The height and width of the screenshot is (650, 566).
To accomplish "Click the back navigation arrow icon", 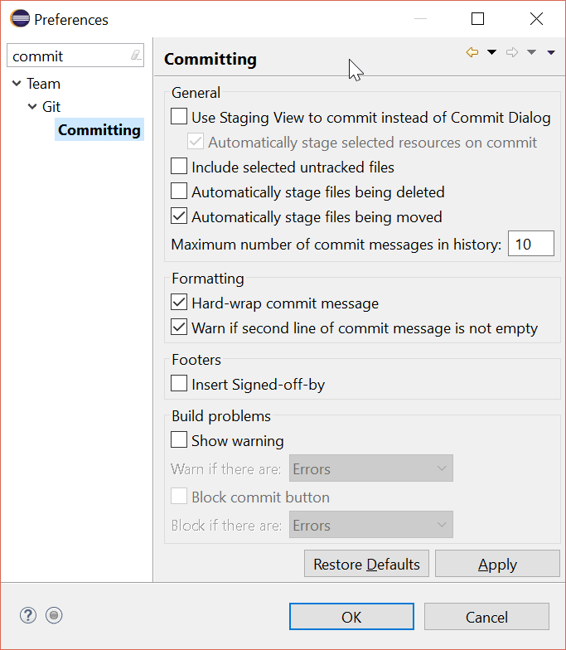I will [472, 52].
